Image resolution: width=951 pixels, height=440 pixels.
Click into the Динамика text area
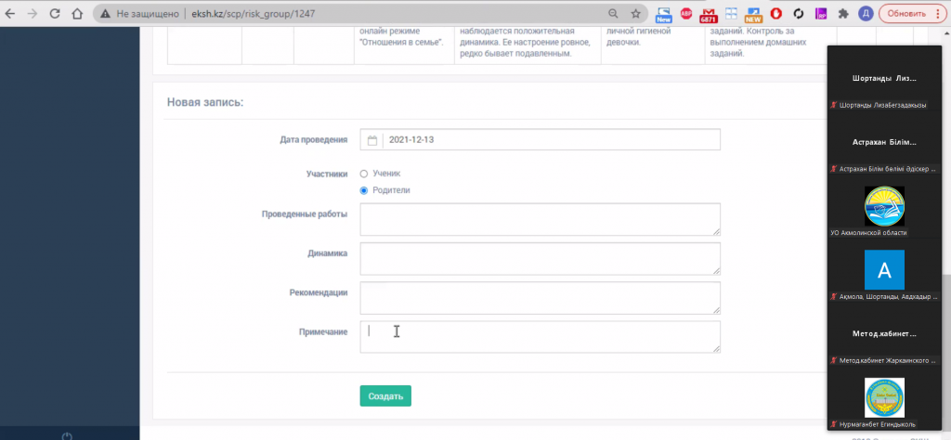coord(540,259)
